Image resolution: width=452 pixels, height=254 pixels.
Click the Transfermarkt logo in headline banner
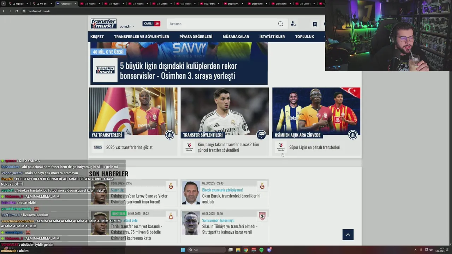(105, 70)
